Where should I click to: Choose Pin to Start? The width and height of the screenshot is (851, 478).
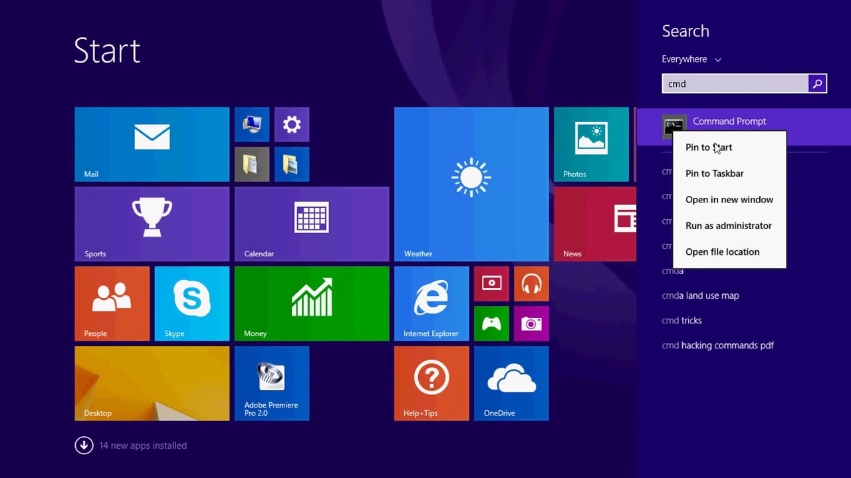tap(729, 147)
